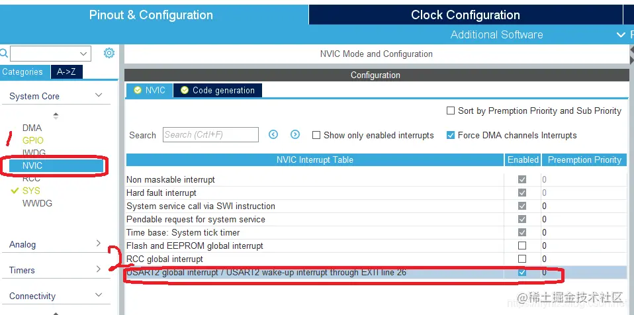Select Flash and EEPROM global interrupt text
The image size is (634, 315).
195,246
